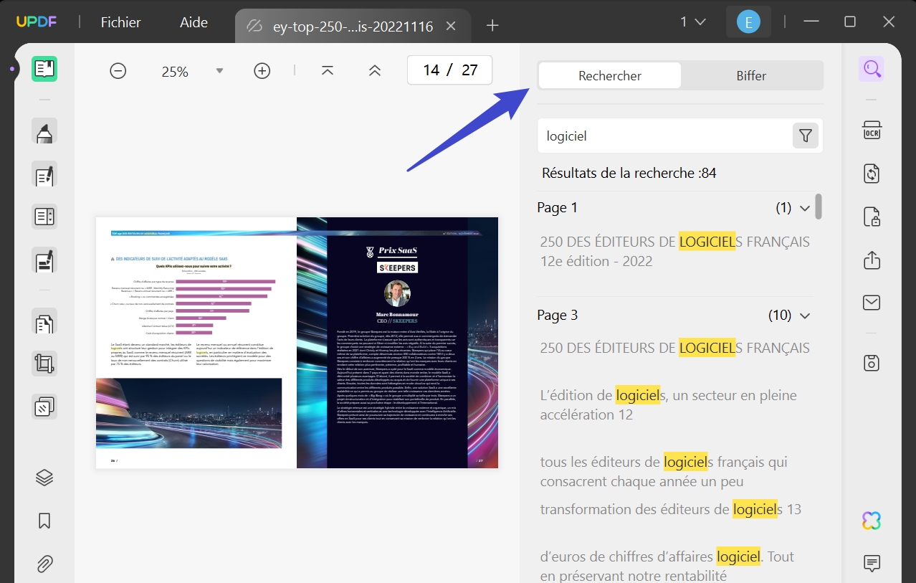Zoom in with the plus button
This screenshot has height=583, width=916.
coord(262,70)
